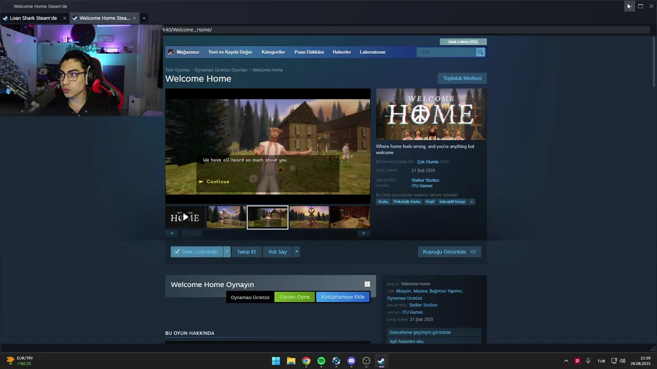
Task: Show hidden system tray icons
Action: point(566,361)
